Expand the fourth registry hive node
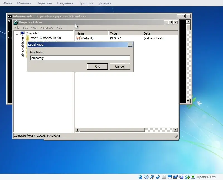This screenshot has height=180, width=223. click(22, 51)
